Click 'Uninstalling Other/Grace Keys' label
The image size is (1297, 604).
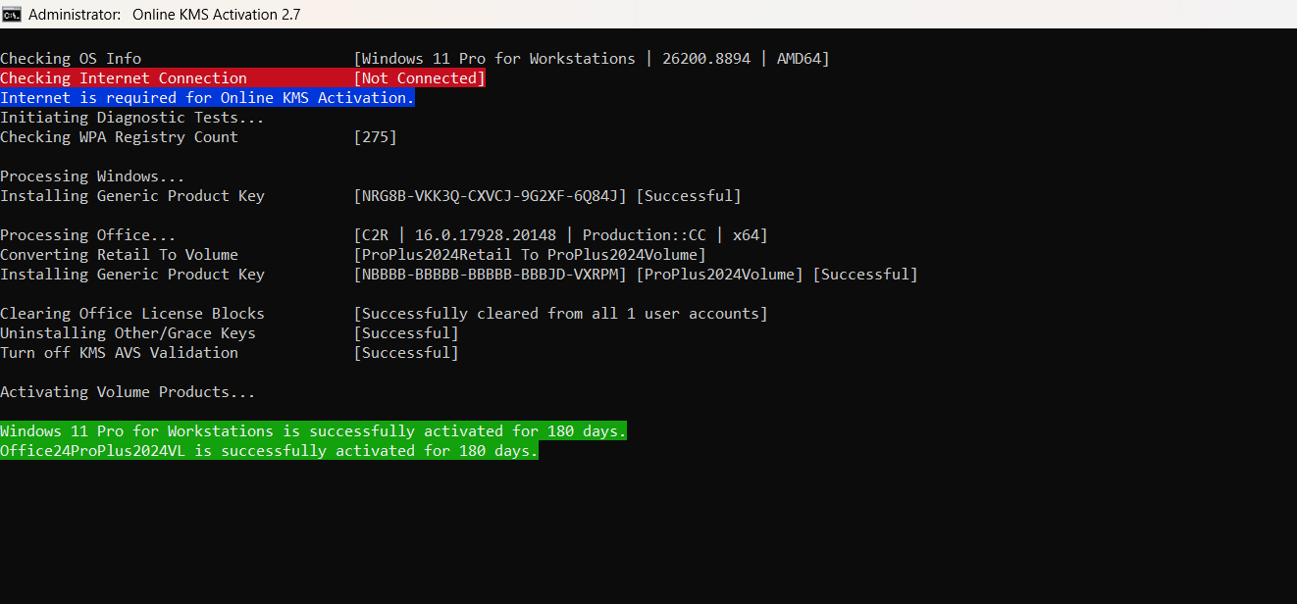click(128, 333)
